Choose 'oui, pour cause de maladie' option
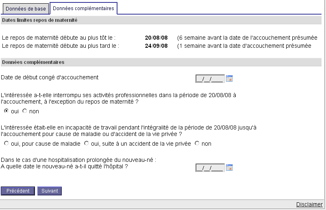326x210 pixels. [7, 143]
